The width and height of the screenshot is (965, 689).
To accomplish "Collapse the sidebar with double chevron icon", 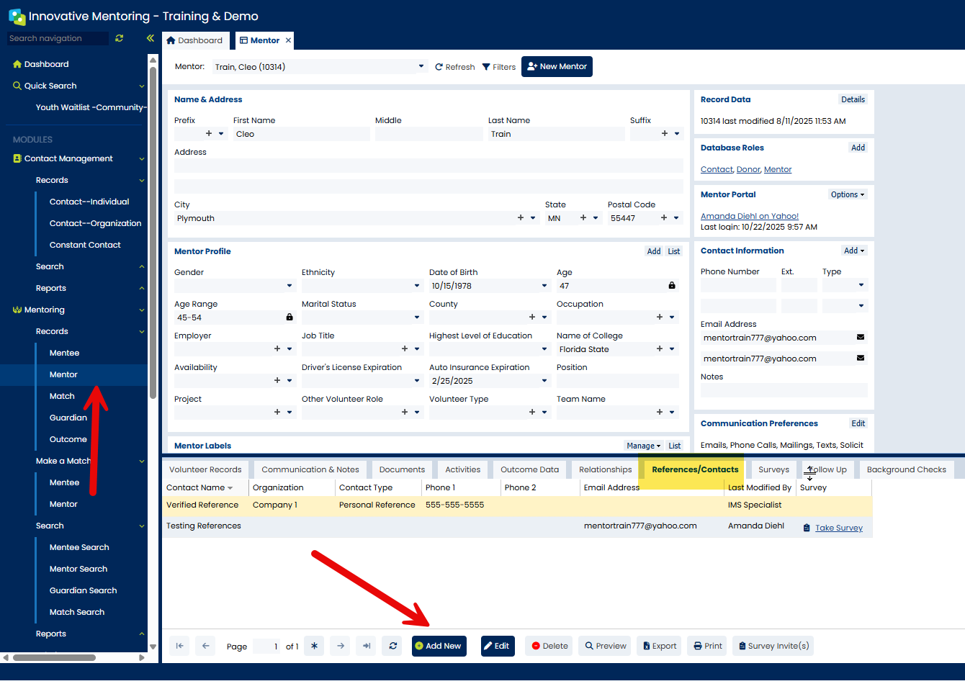I will (x=150, y=38).
